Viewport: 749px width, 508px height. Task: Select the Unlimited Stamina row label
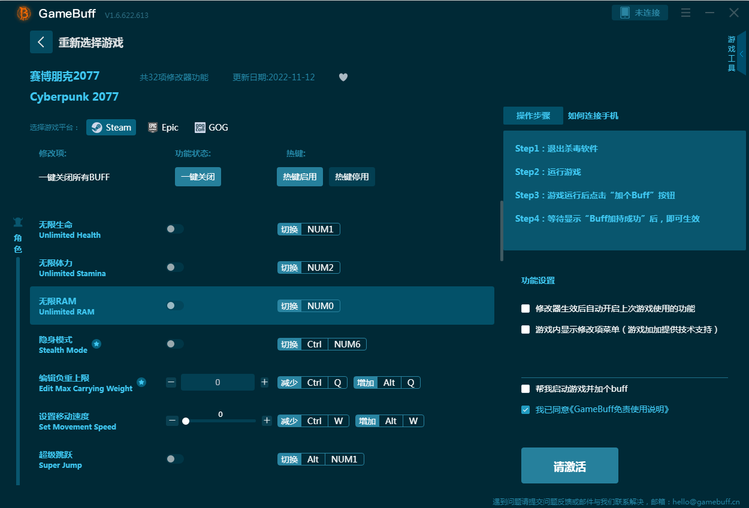pos(72,268)
